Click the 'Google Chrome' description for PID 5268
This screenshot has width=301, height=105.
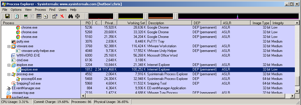point(158,32)
